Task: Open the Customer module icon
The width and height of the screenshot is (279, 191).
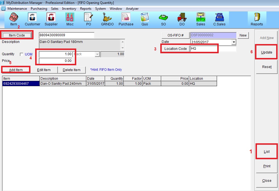Action: (x=32, y=18)
